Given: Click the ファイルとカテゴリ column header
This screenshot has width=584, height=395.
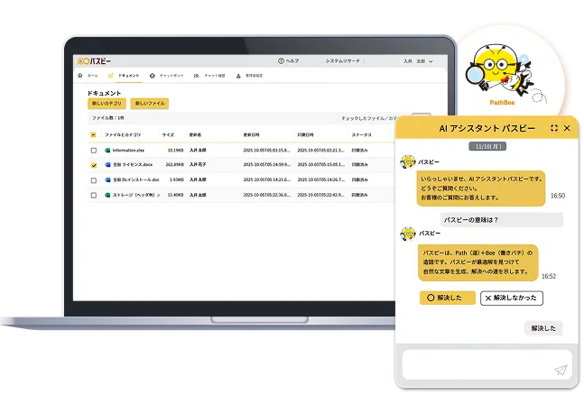Looking at the screenshot, I should coord(123,135).
